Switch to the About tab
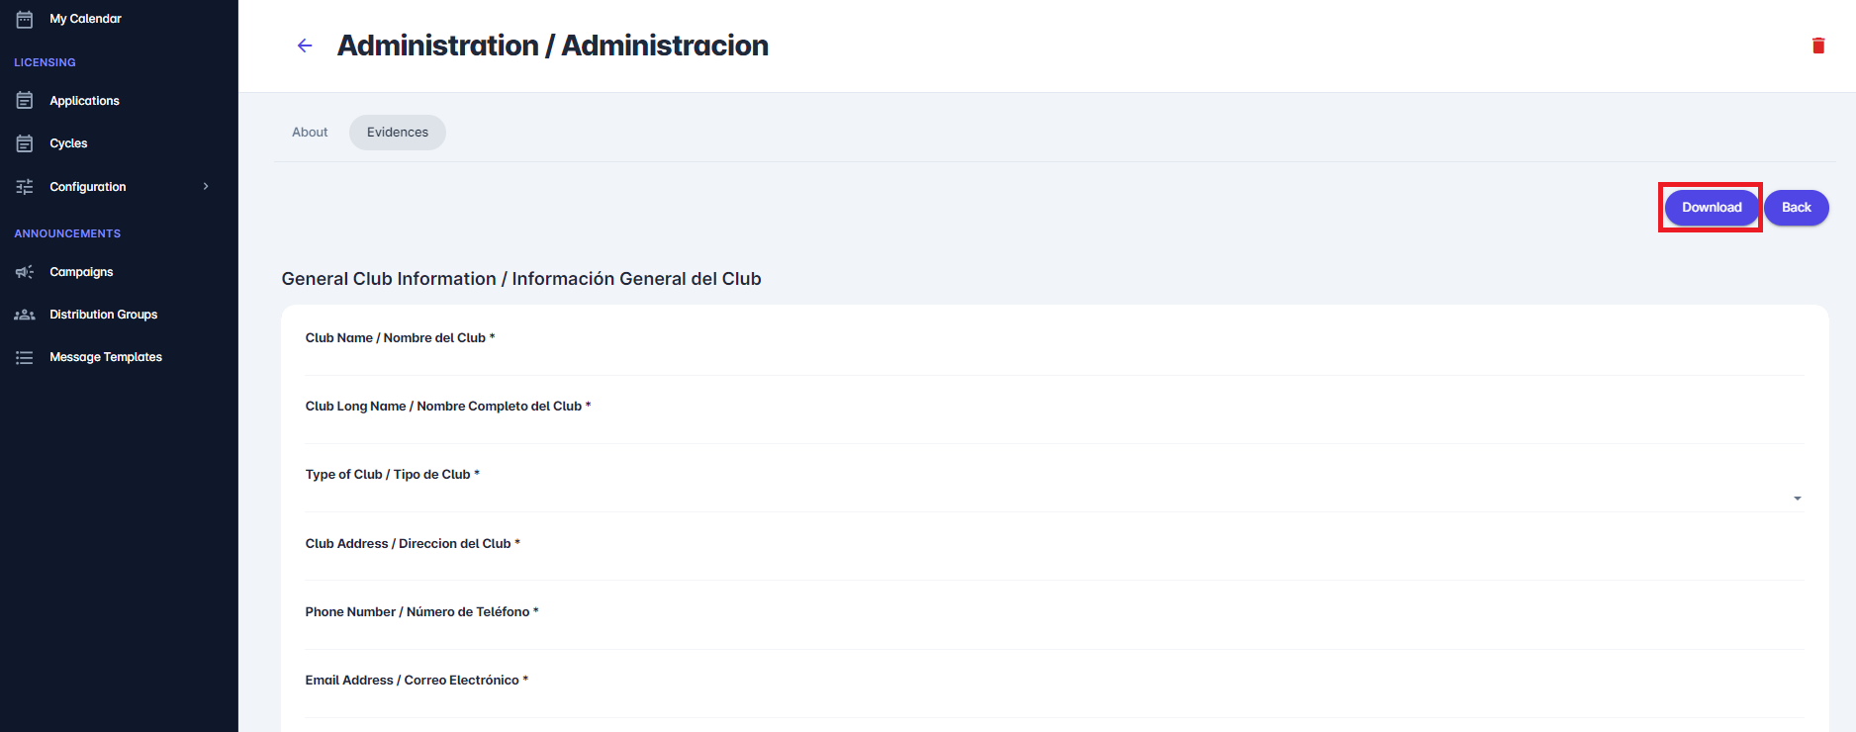The width and height of the screenshot is (1856, 732). [x=310, y=133]
